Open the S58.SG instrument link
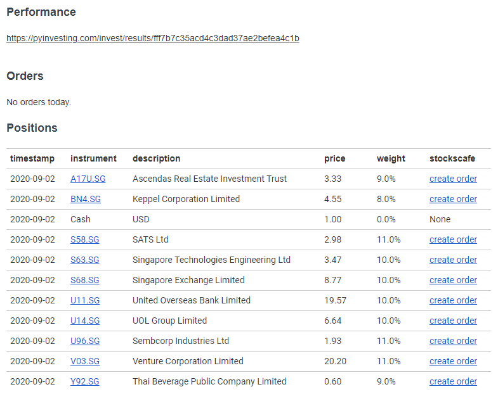498x394 pixels. coord(85,240)
